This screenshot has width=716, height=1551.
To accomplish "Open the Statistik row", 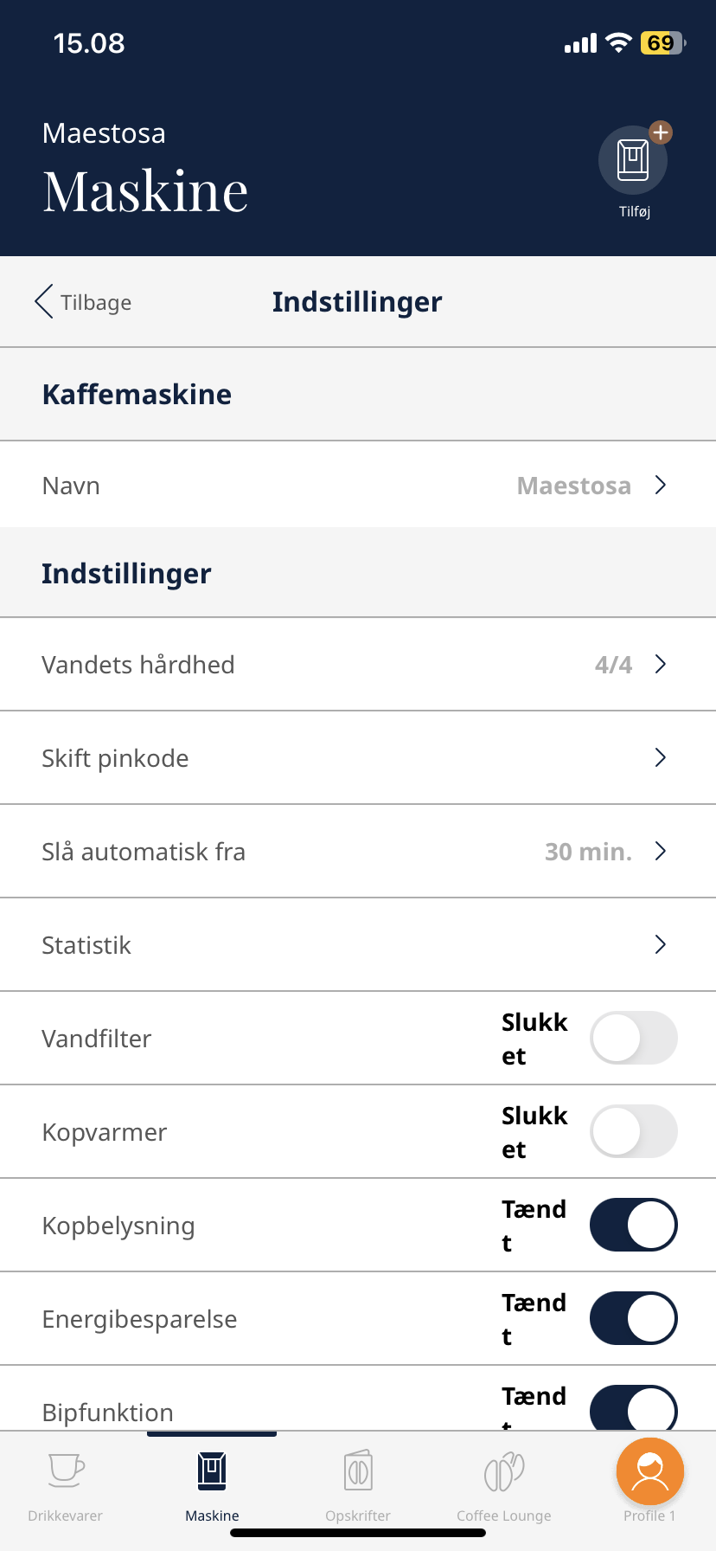I will [x=346, y=945].
